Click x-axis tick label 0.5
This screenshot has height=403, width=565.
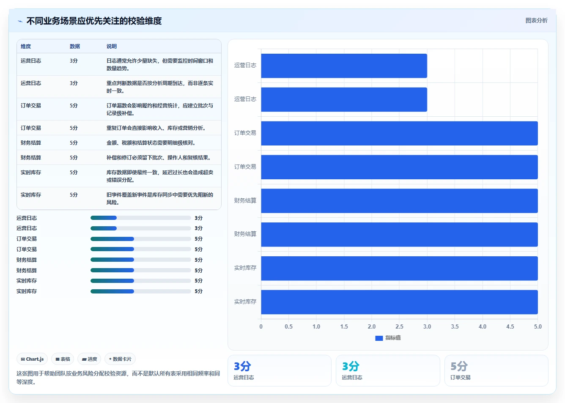pyautogui.click(x=288, y=326)
